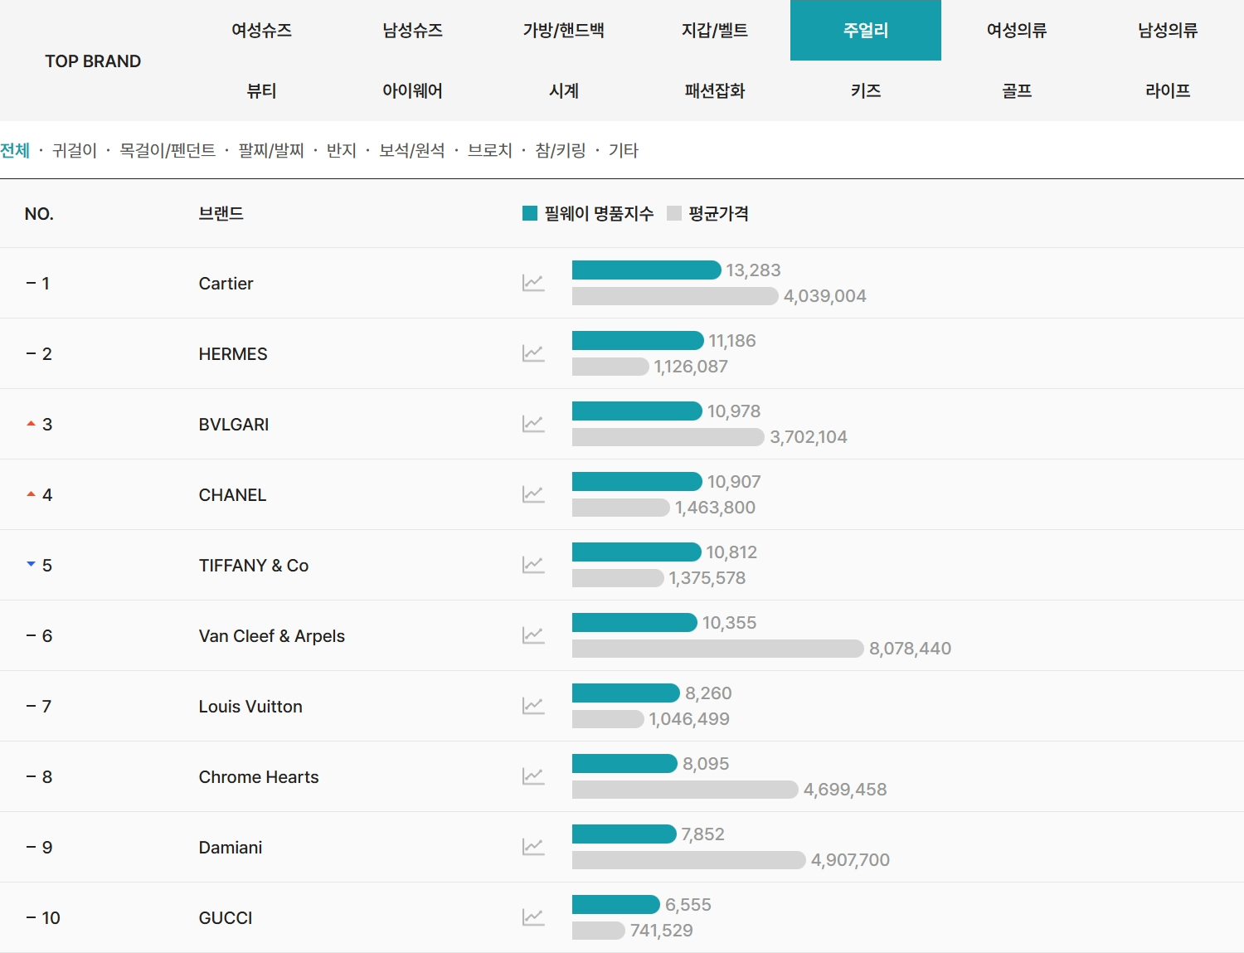Click Cartier's index value 13,283
Image resolution: width=1244 pixels, height=953 pixels.
[753, 270]
